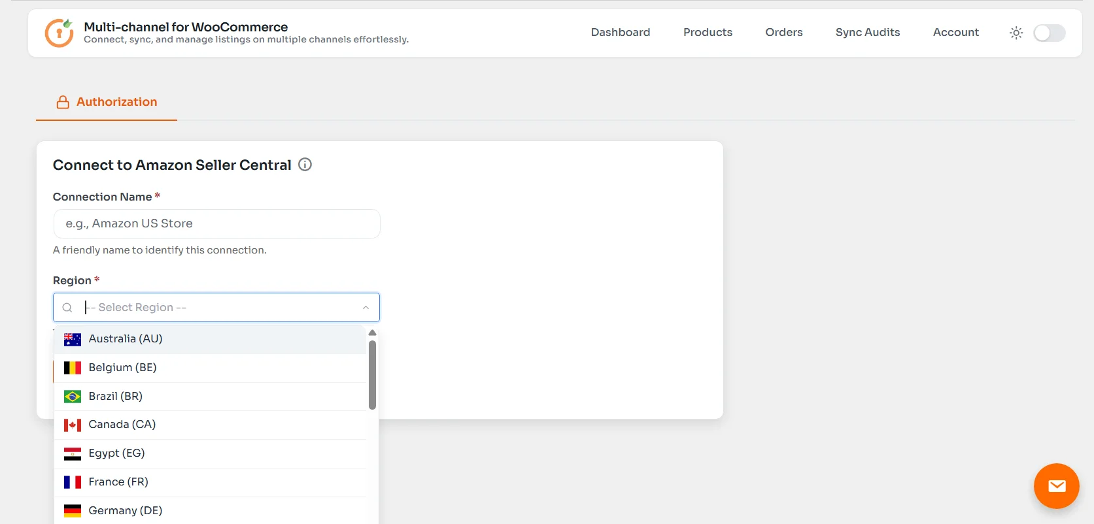This screenshot has height=524, width=1094.
Task: Click the Brazilian flag icon
Action: coord(73,397)
